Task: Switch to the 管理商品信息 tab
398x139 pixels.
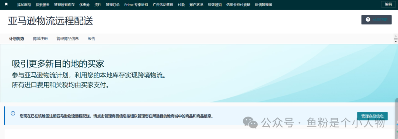Action: pyautogui.click(x=67, y=39)
